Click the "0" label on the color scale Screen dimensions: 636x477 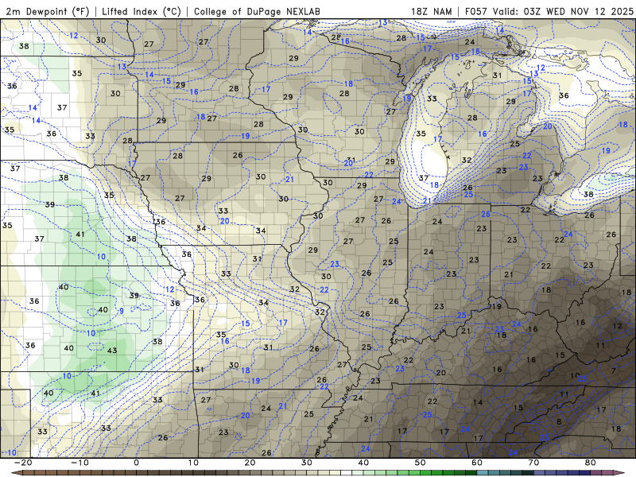[136, 463]
